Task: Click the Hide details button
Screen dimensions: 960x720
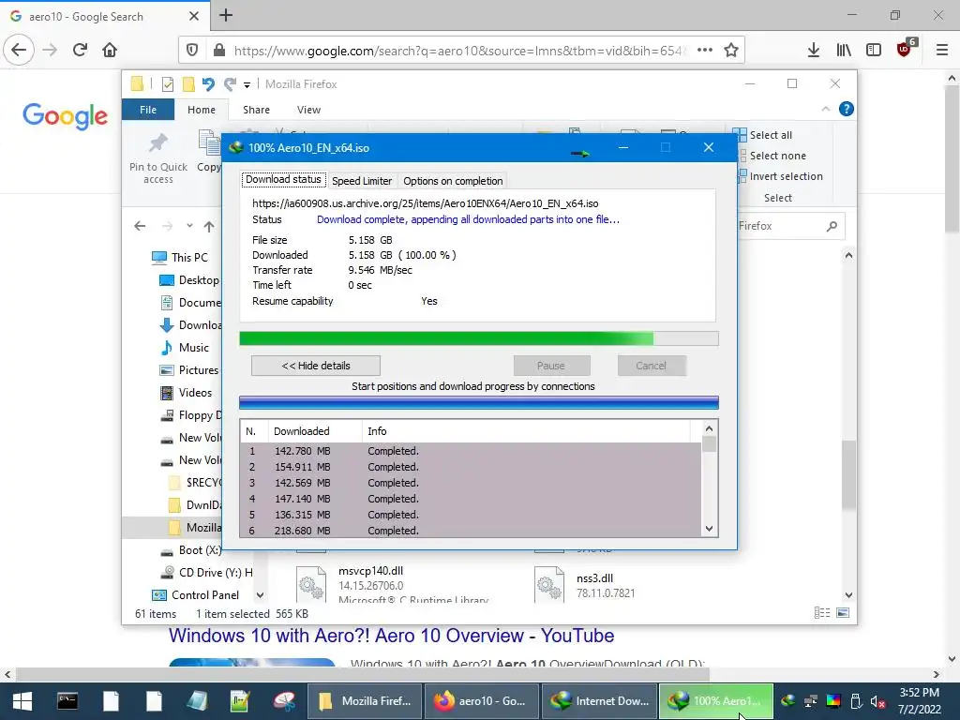Action: 316,366
